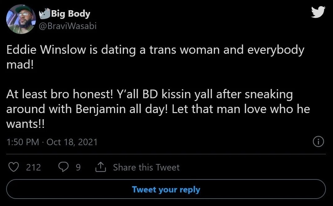Click the 1:50 PM timestamp

pos(23,142)
